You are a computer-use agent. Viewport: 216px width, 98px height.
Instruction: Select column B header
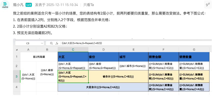[47, 50]
